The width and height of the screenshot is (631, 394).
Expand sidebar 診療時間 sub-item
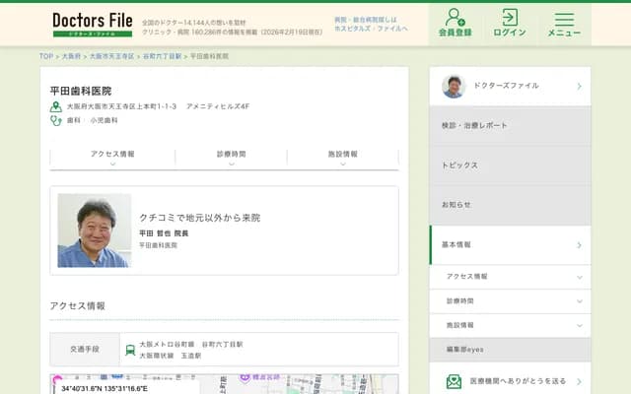(511, 301)
